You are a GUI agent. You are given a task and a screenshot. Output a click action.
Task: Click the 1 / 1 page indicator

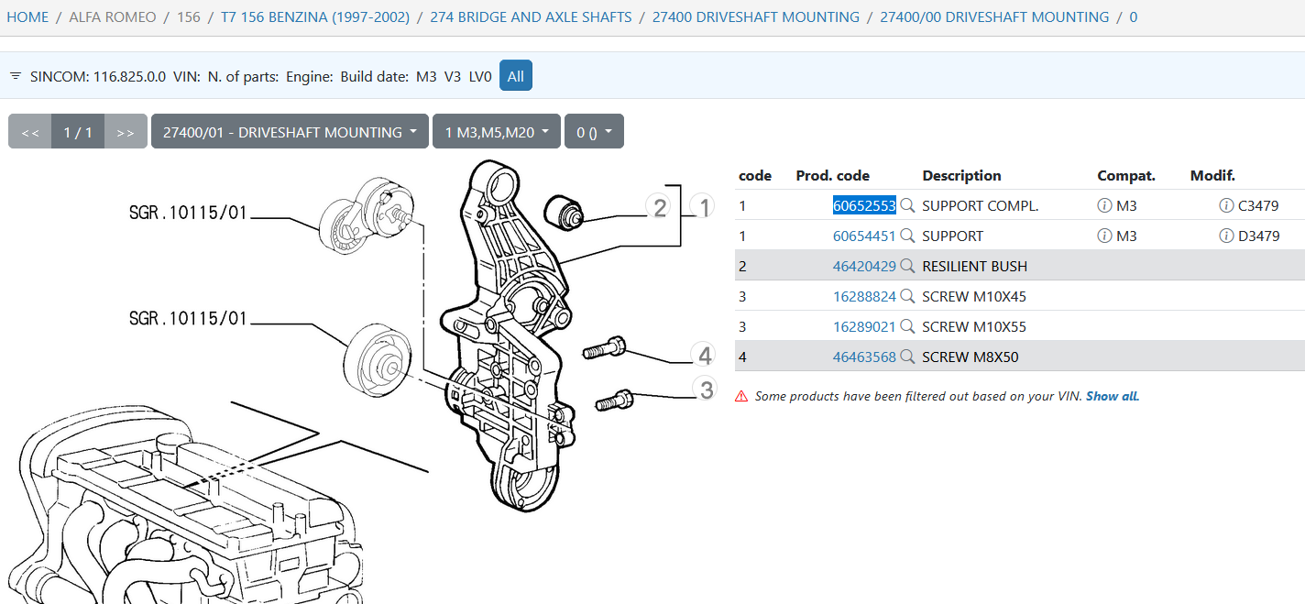coord(78,131)
